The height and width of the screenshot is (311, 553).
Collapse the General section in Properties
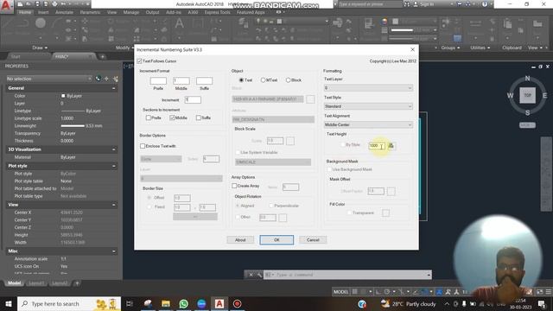pos(113,88)
